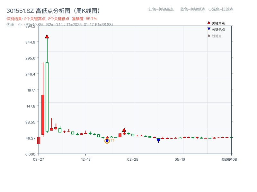
Task: Click the red key-high triangle above the tallest candle
Action: [47, 36]
